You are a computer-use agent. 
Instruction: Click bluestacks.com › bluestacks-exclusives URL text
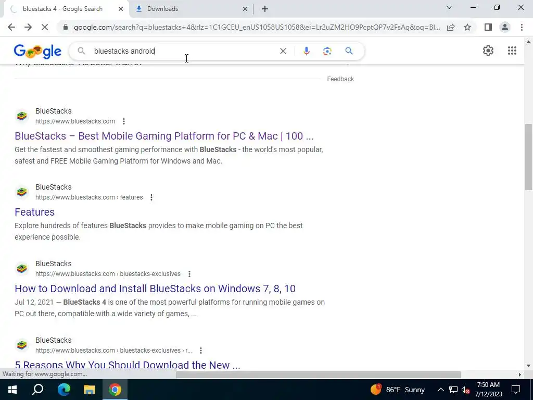[x=108, y=274]
